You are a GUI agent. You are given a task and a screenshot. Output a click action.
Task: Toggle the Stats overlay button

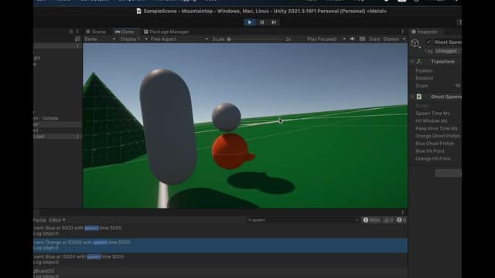(x=374, y=39)
